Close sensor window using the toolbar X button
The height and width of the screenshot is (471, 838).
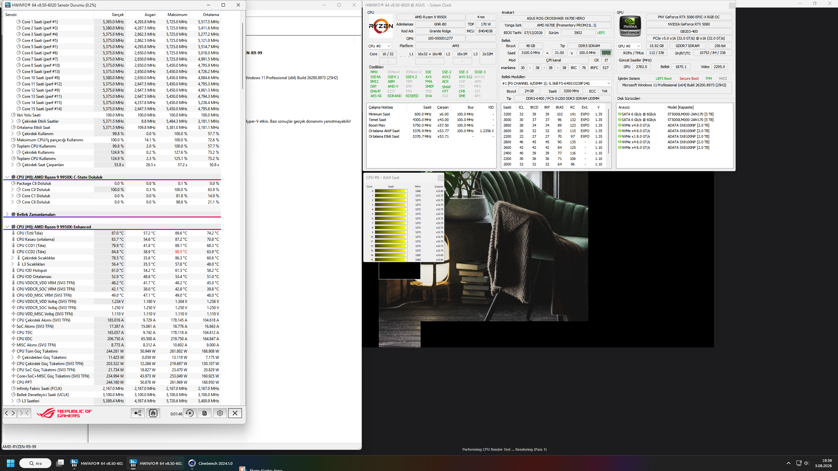point(235,413)
